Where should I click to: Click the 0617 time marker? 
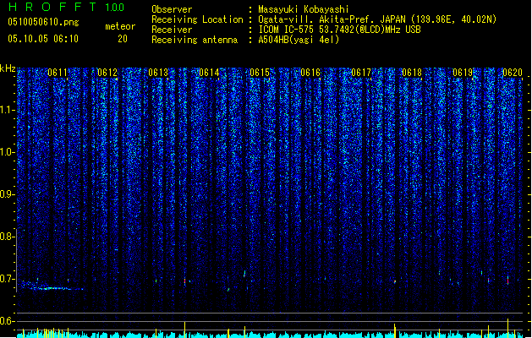coord(361,73)
